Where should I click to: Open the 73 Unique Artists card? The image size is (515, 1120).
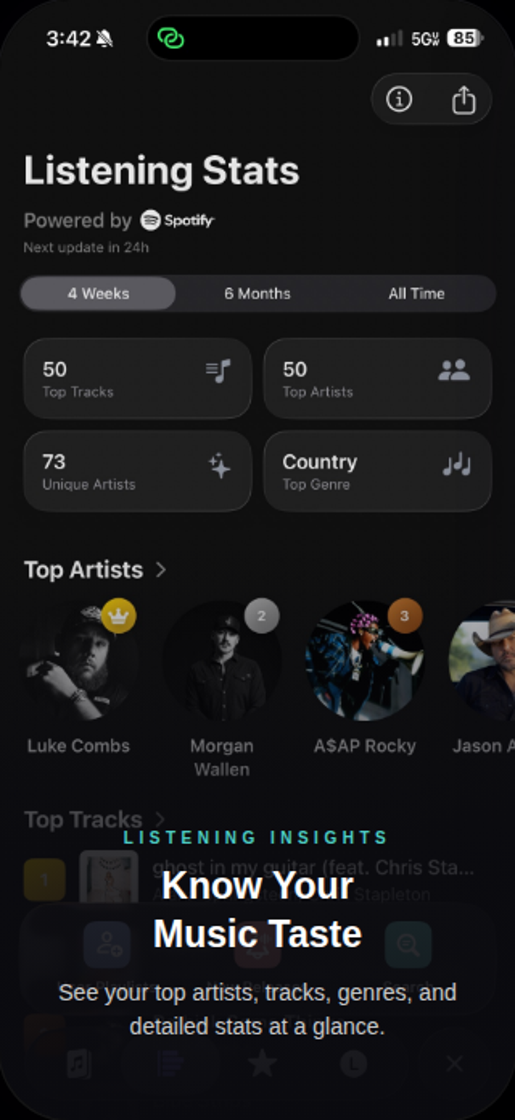point(138,471)
